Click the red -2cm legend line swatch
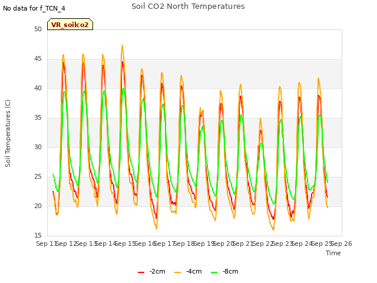Image resolution: width=377 pixels, height=283 pixels. coord(141,272)
